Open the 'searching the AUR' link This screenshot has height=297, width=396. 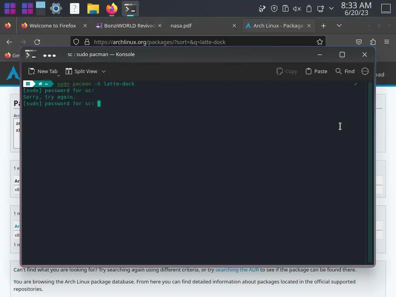[x=237, y=270]
